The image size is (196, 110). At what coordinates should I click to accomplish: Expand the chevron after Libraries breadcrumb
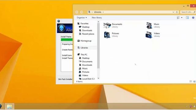coord(103,12)
